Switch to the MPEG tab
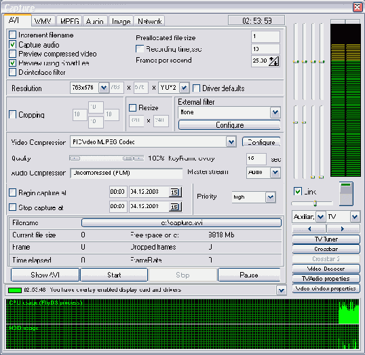This screenshot has width=365, height=355. tap(69, 21)
